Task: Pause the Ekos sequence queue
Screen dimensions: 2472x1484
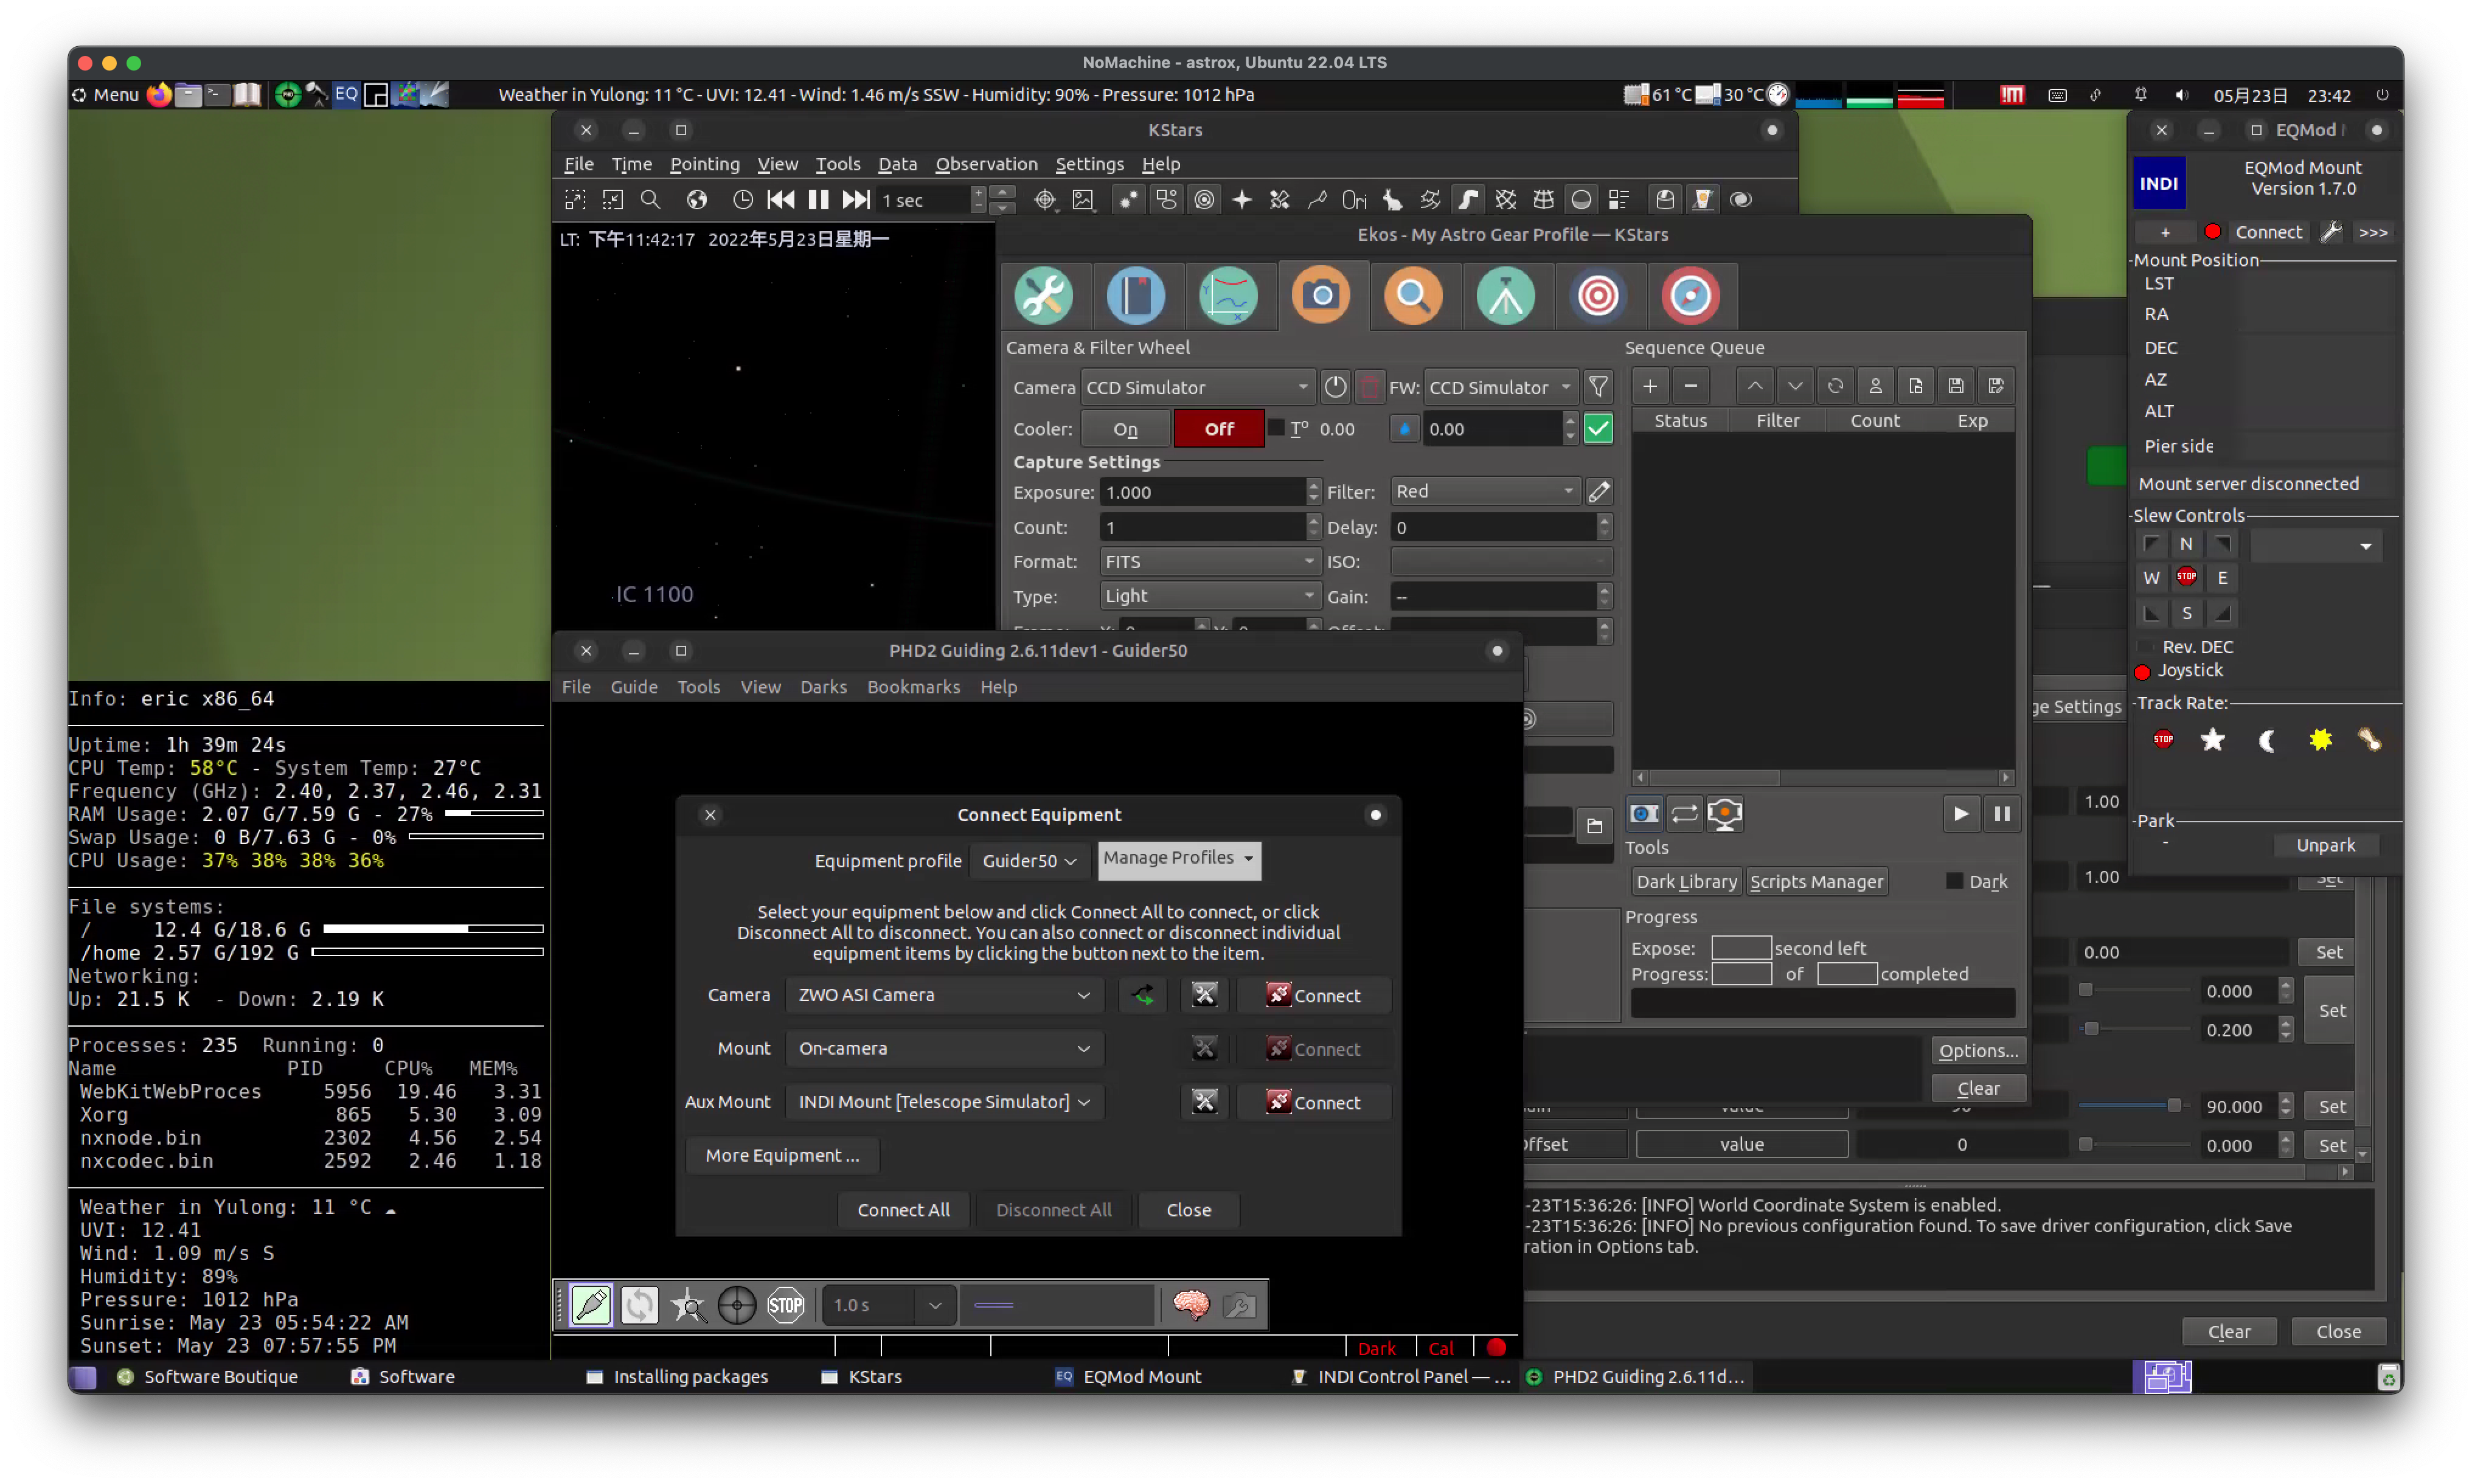Action: click(x=2002, y=814)
